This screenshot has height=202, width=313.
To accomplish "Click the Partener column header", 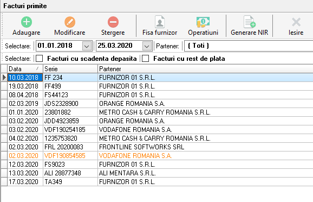I will pos(205,69).
